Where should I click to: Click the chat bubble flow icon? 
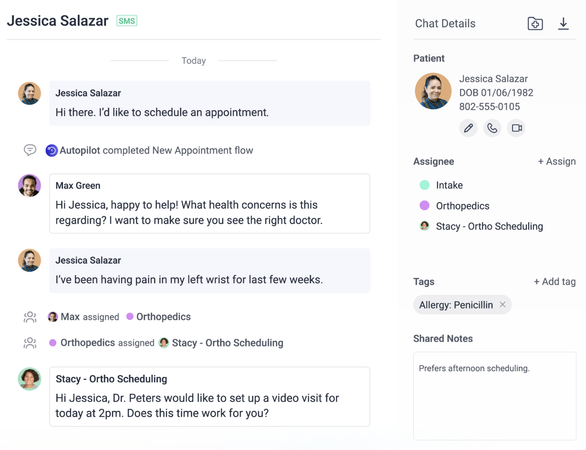pyautogui.click(x=30, y=151)
